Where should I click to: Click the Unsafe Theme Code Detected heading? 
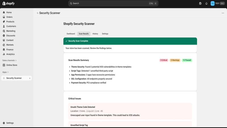pos(83,107)
